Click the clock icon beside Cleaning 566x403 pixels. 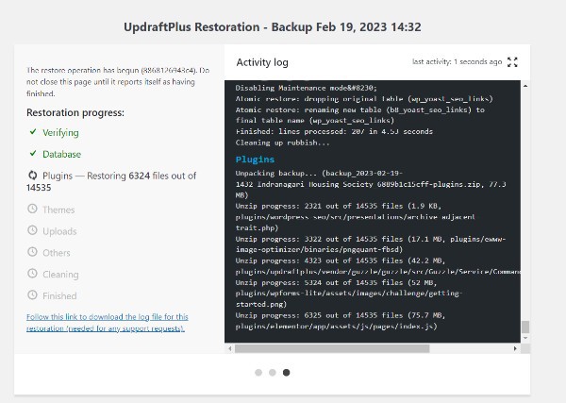[32, 274]
